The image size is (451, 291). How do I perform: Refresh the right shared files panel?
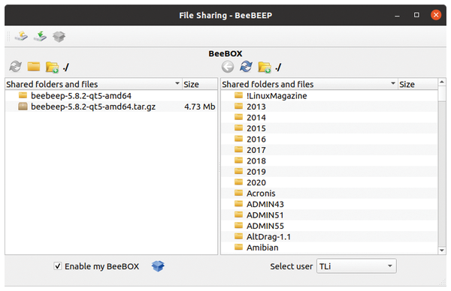coord(247,67)
